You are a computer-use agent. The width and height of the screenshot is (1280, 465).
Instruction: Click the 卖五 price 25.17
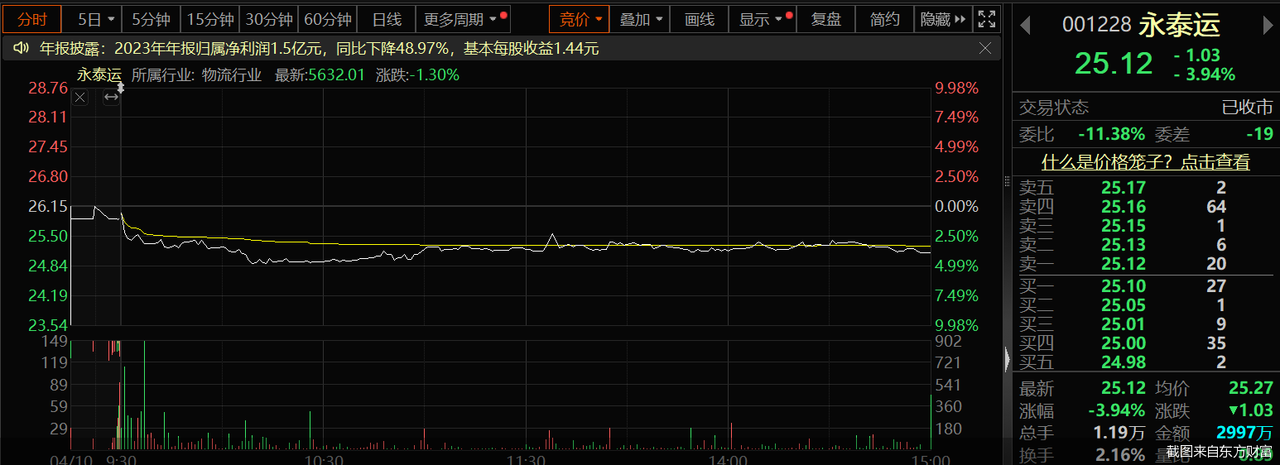[1124, 188]
